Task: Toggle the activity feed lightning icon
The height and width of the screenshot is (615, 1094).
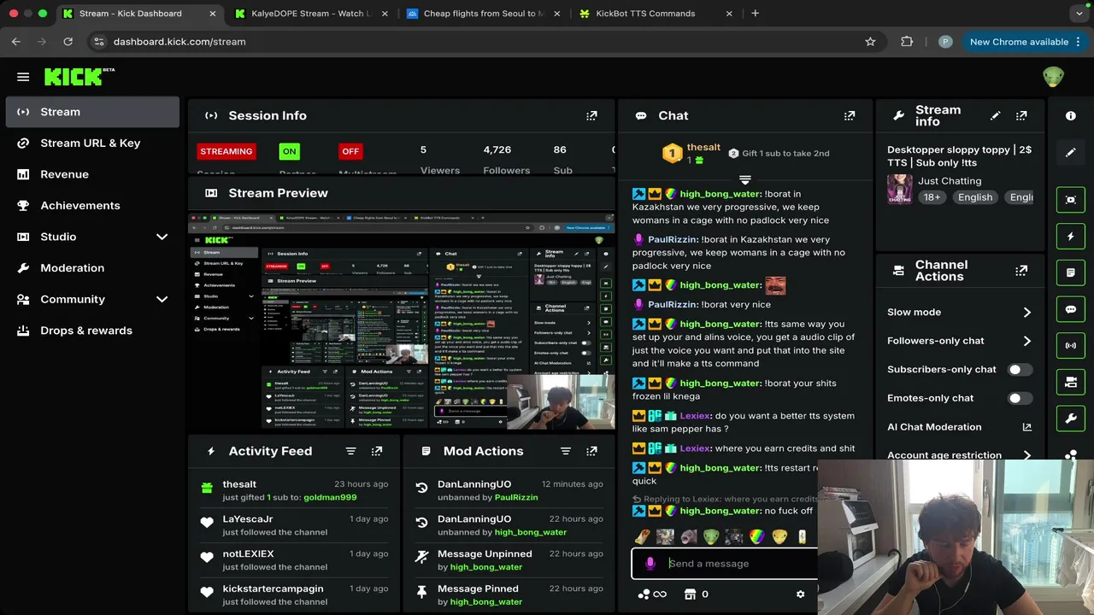Action: coord(1071,236)
